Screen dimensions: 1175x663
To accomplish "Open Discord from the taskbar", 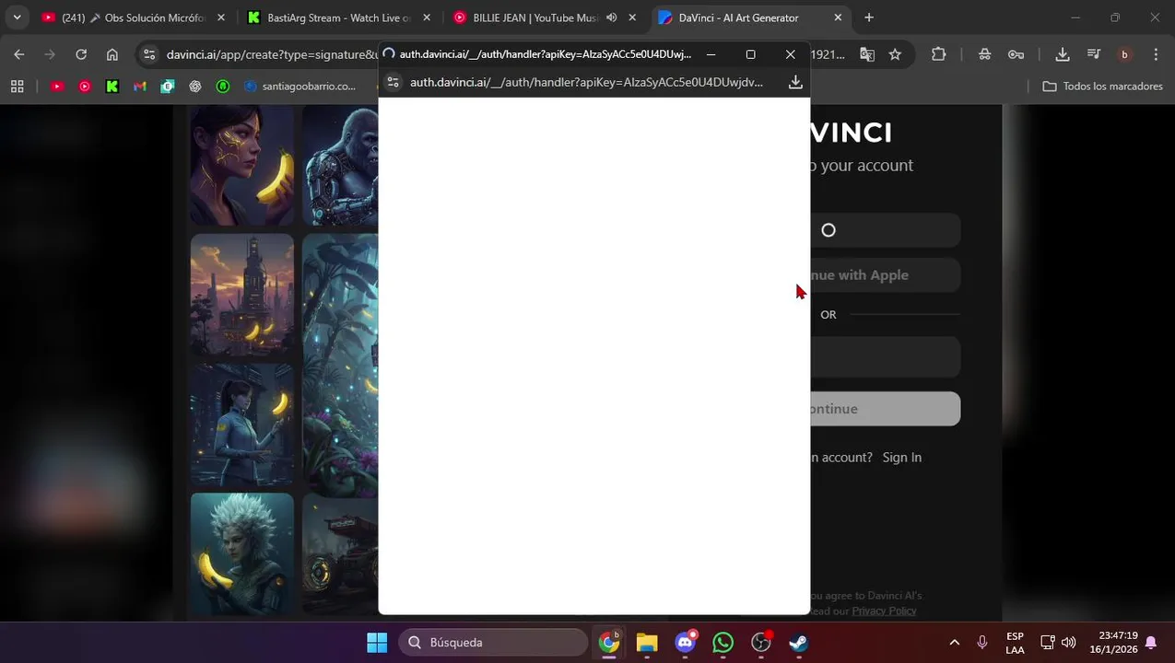I will (685, 643).
